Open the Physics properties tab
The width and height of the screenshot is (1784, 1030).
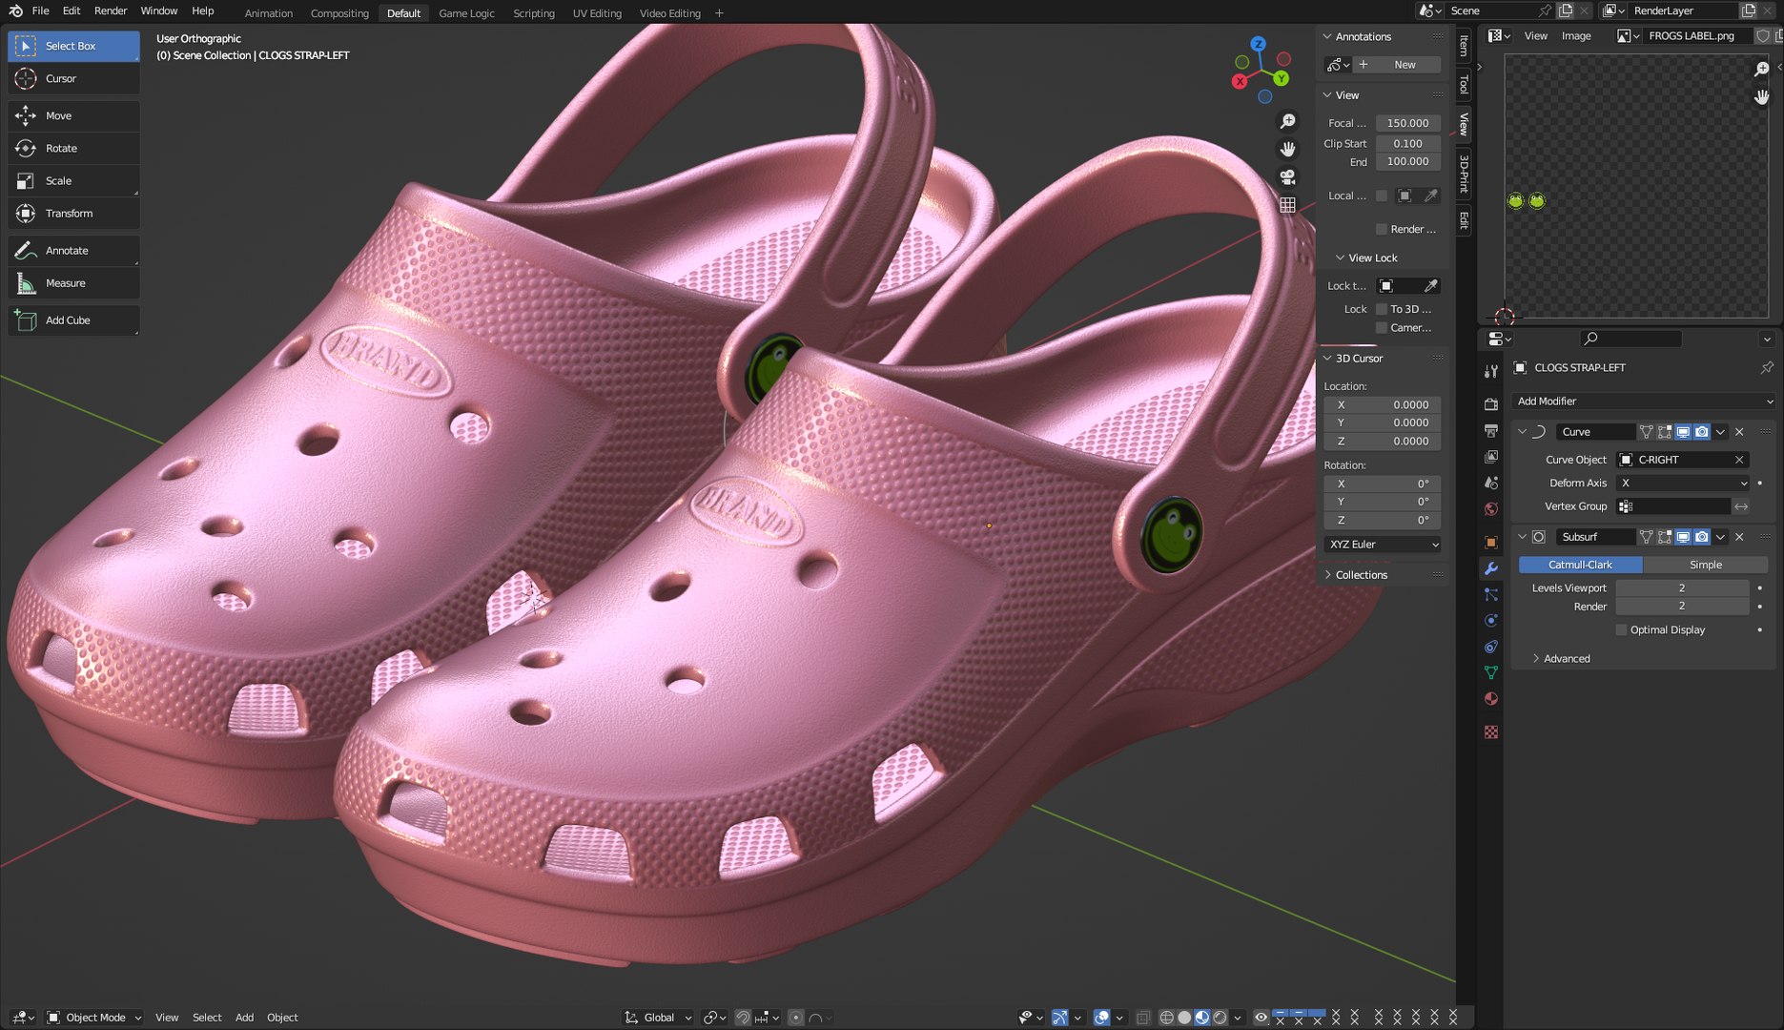pos(1491,621)
